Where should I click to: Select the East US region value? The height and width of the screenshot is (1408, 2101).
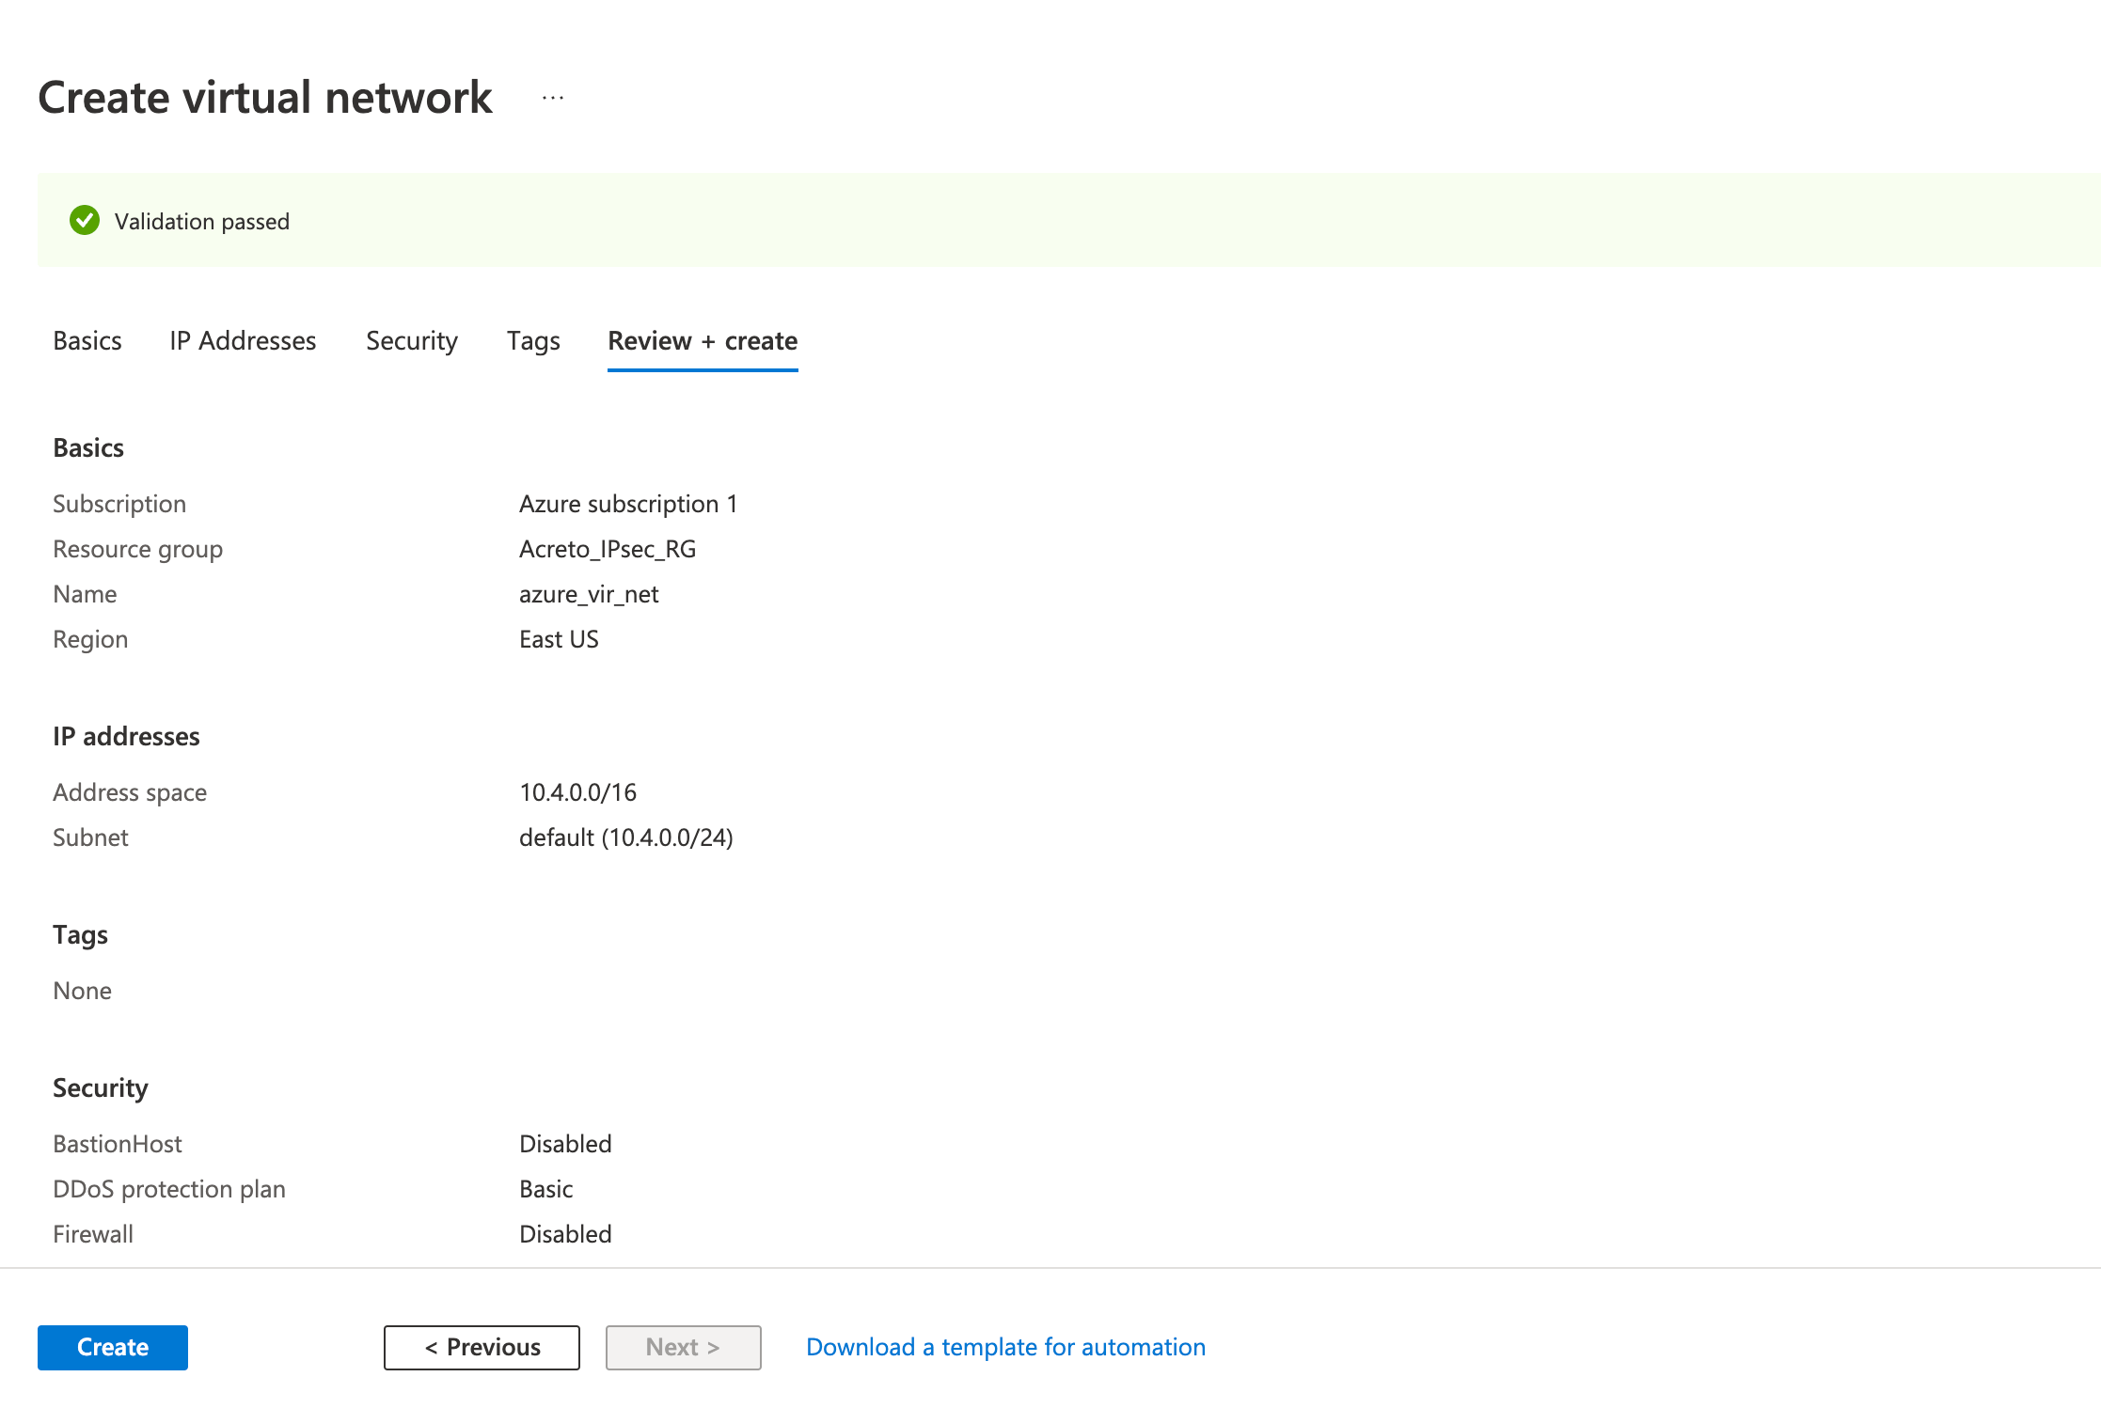559,639
